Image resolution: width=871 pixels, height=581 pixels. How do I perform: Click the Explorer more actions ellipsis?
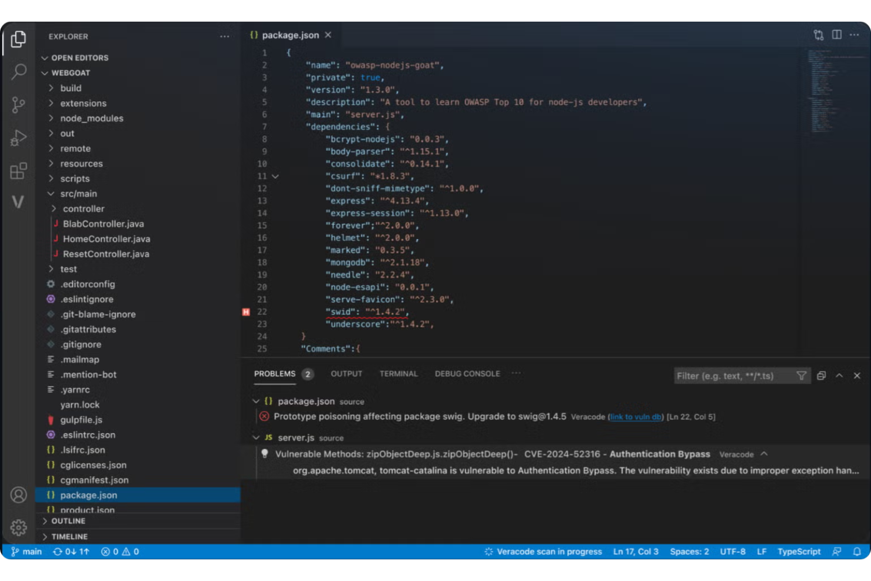click(x=225, y=36)
